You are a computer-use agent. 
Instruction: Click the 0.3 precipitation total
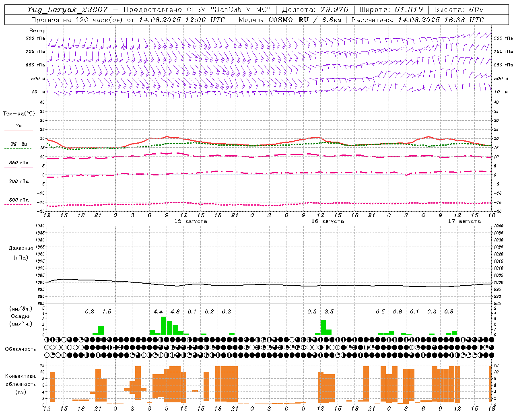227,312
